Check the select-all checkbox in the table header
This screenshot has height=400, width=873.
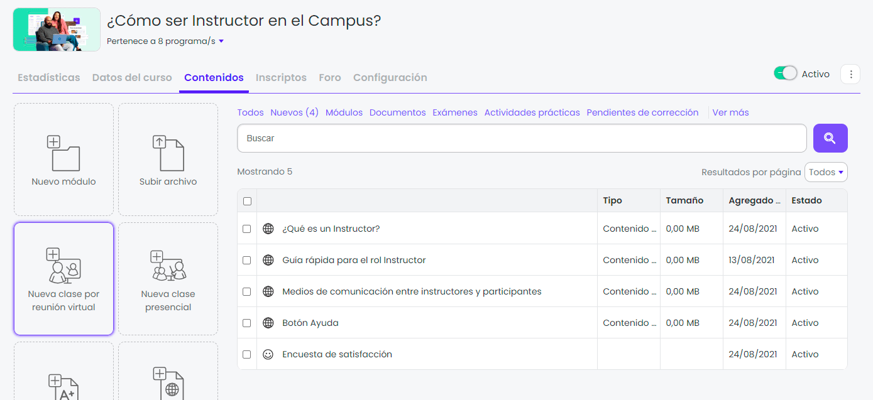pyautogui.click(x=247, y=201)
